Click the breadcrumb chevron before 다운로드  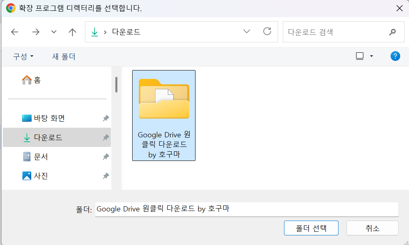pyautogui.click(x=105, y=32)
